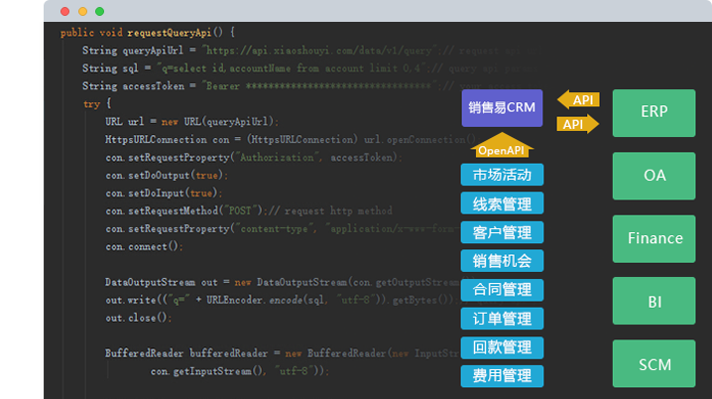Close the code window with red button
The height and width of the screenshot is (399, 712).
coord(64,11)
